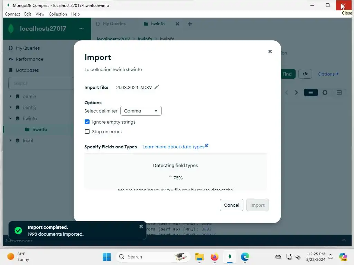Click the Import button in dialog
This screenshot has width=354, height=265.
[x=257, y=205]
